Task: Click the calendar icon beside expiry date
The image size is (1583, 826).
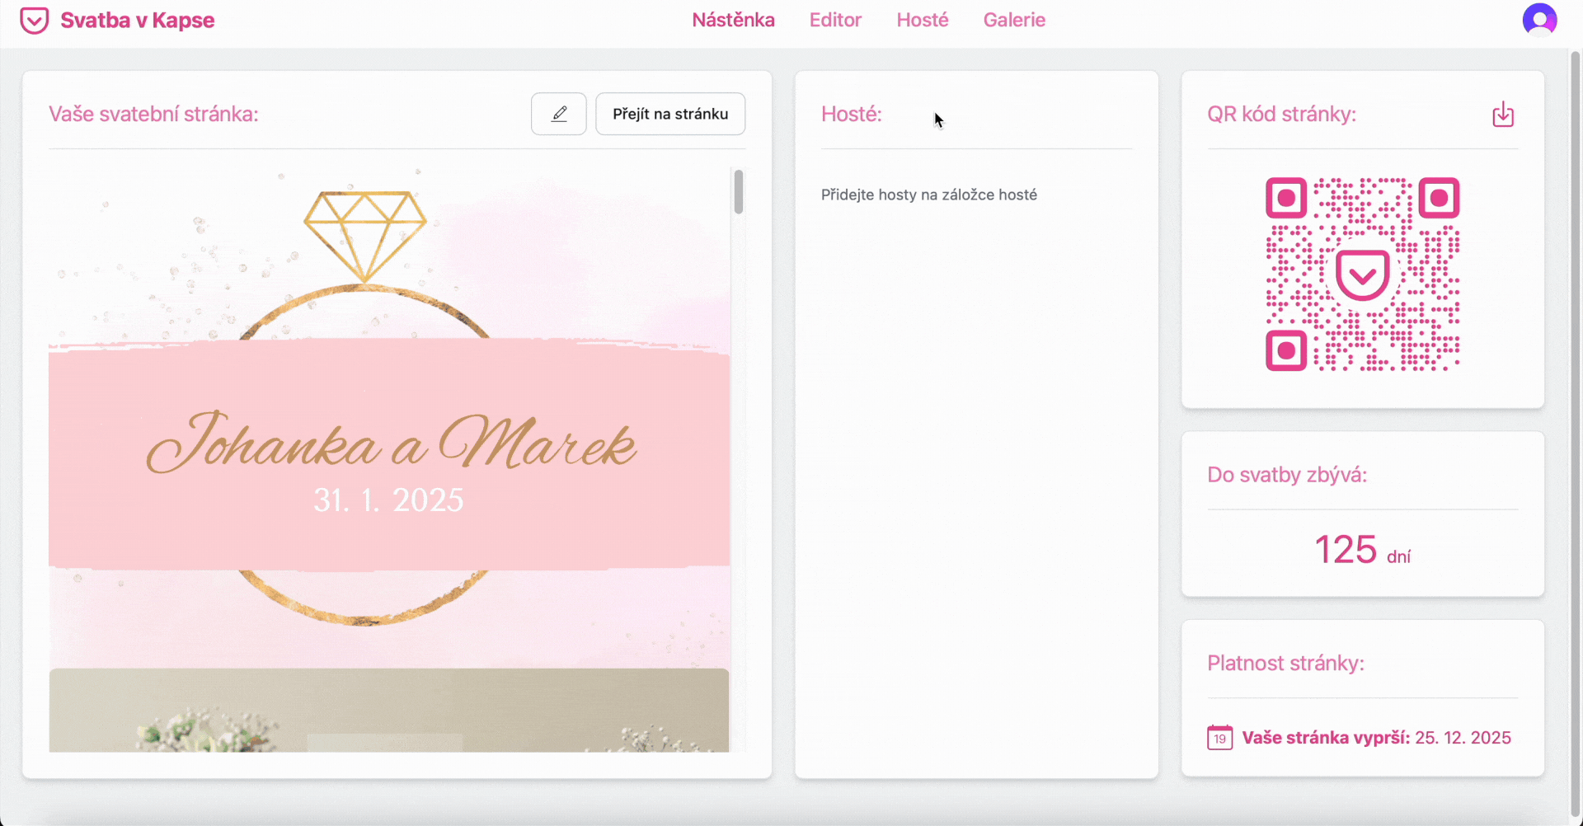Action: pos(1219,737)
